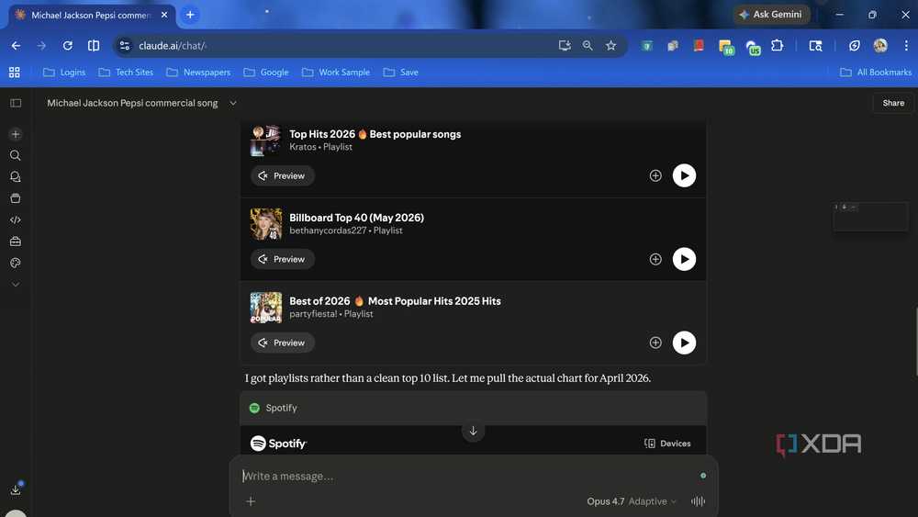Open Chrome profile avatar
This screenshot has width=918, height=517.
coord(880,46)
